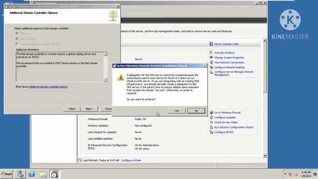This screenshot has height=179, width=318.
Task: Click the Run Security Configuration Wizard icon
Action: 211,127
